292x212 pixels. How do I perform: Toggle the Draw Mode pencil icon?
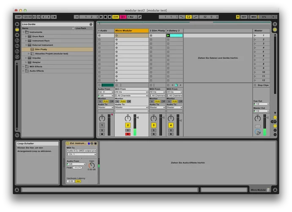click(x=140, y=17)
